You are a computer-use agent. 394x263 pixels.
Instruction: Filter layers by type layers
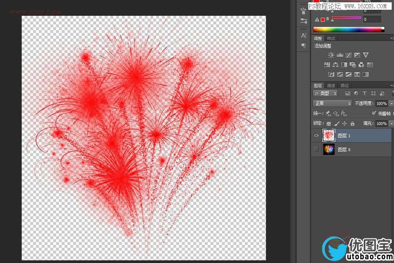click(365, 93)
